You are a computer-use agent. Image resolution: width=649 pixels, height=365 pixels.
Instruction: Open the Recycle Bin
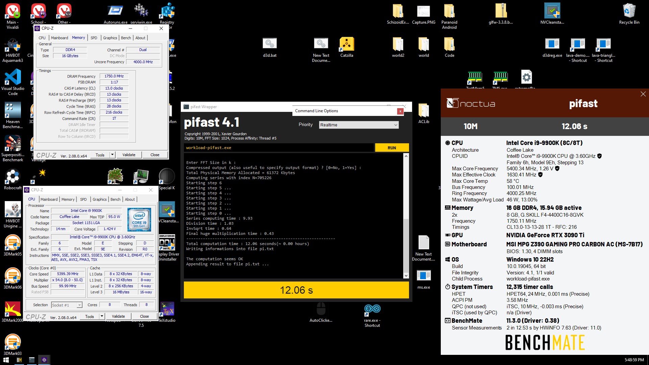tap(629, 14)
